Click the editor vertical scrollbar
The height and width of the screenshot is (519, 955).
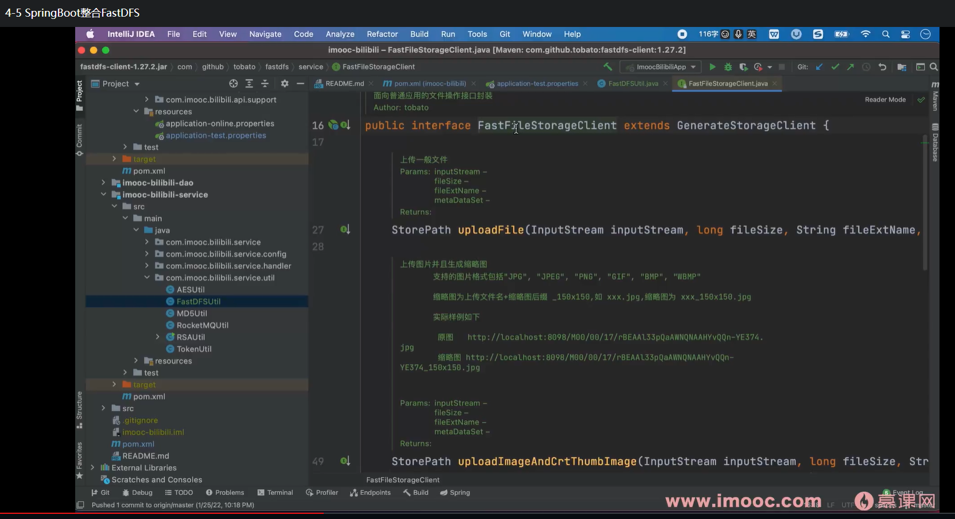(x=925, y=201)
